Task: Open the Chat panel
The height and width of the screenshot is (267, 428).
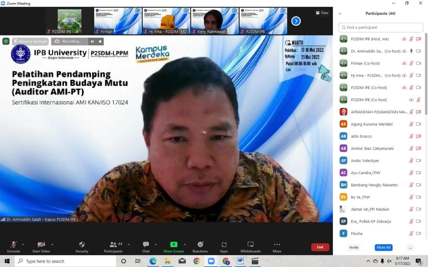Action: (x=146, y=247)
